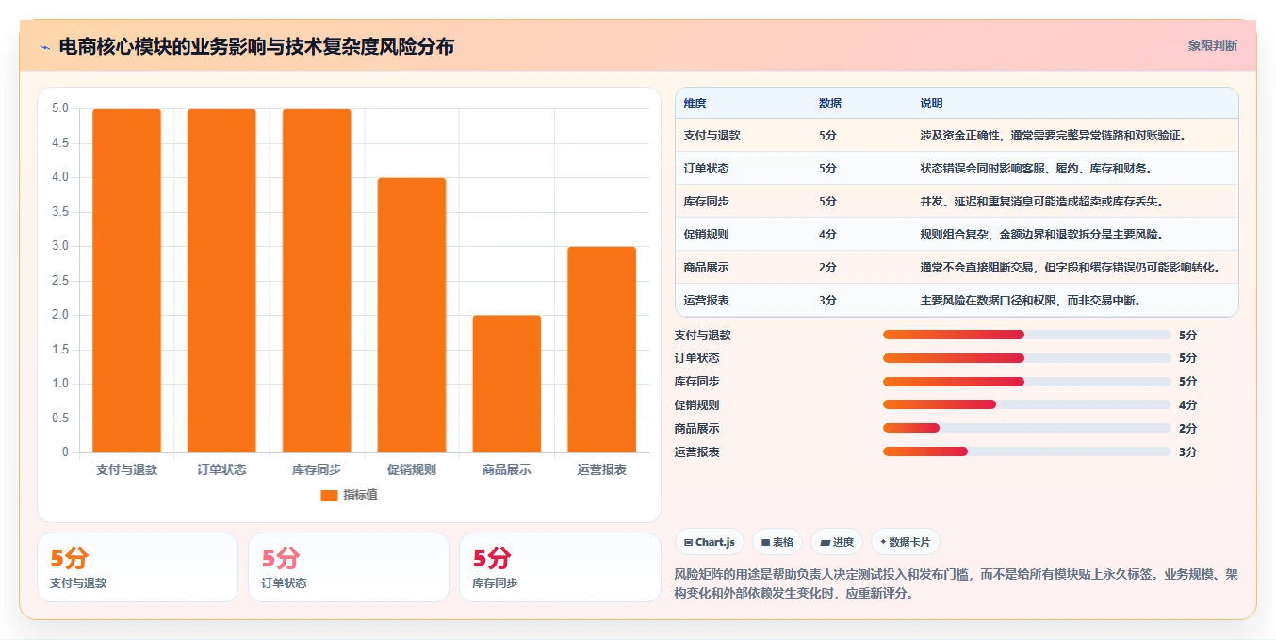Click the 促销规则 cell in the table

coord(707,235)
